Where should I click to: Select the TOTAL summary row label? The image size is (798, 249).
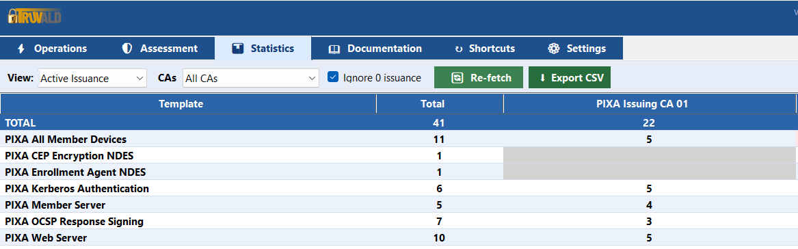point(21,122)
